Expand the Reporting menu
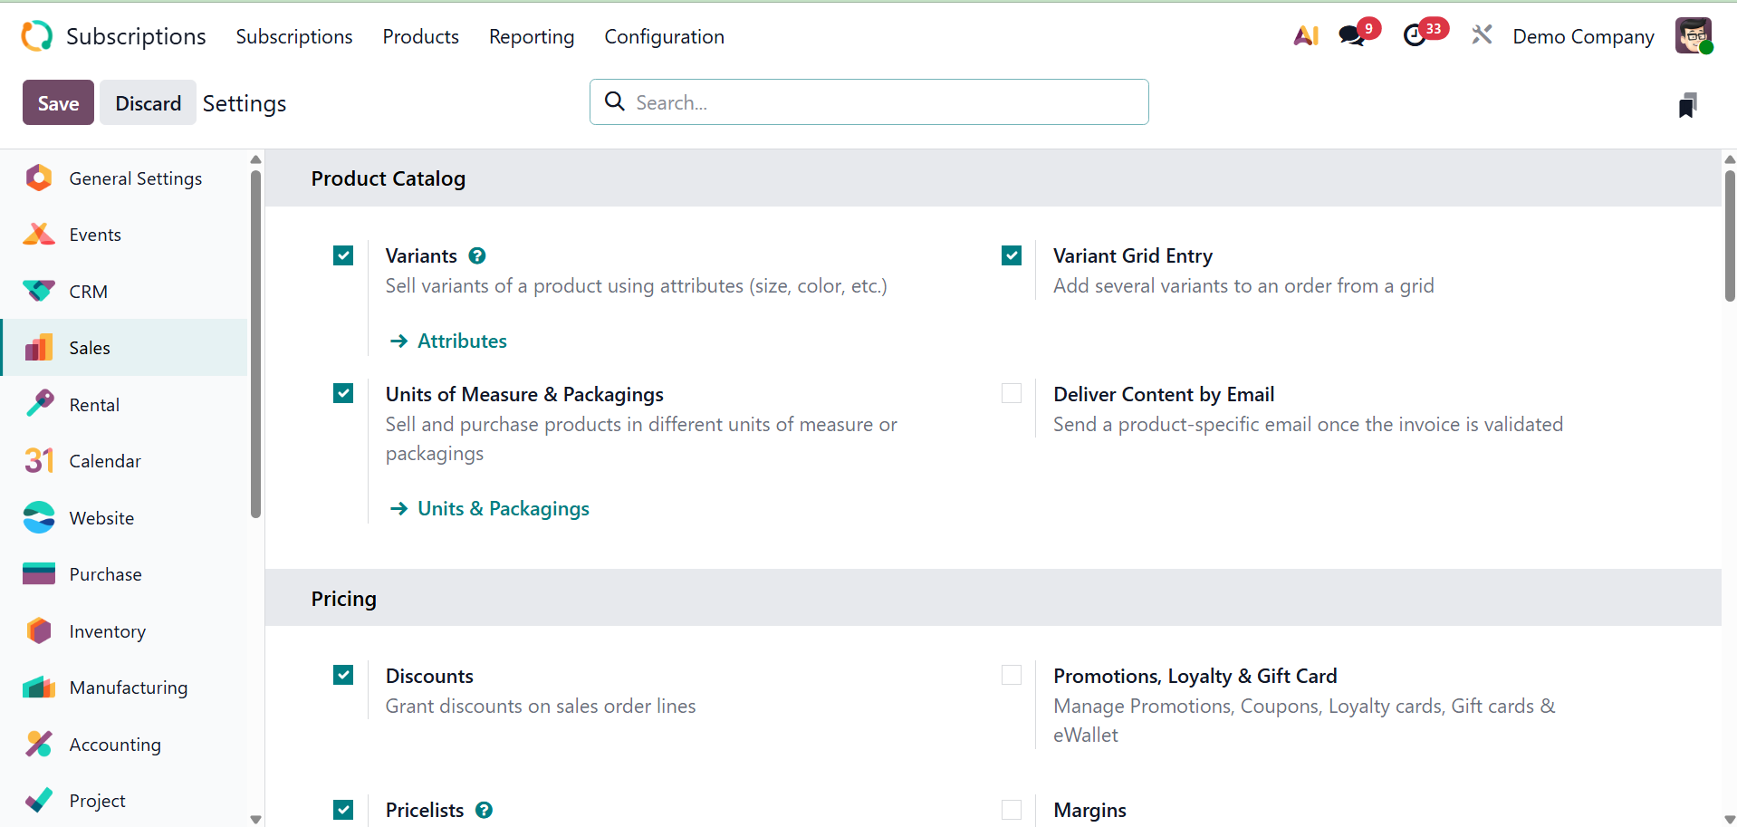 532,37
